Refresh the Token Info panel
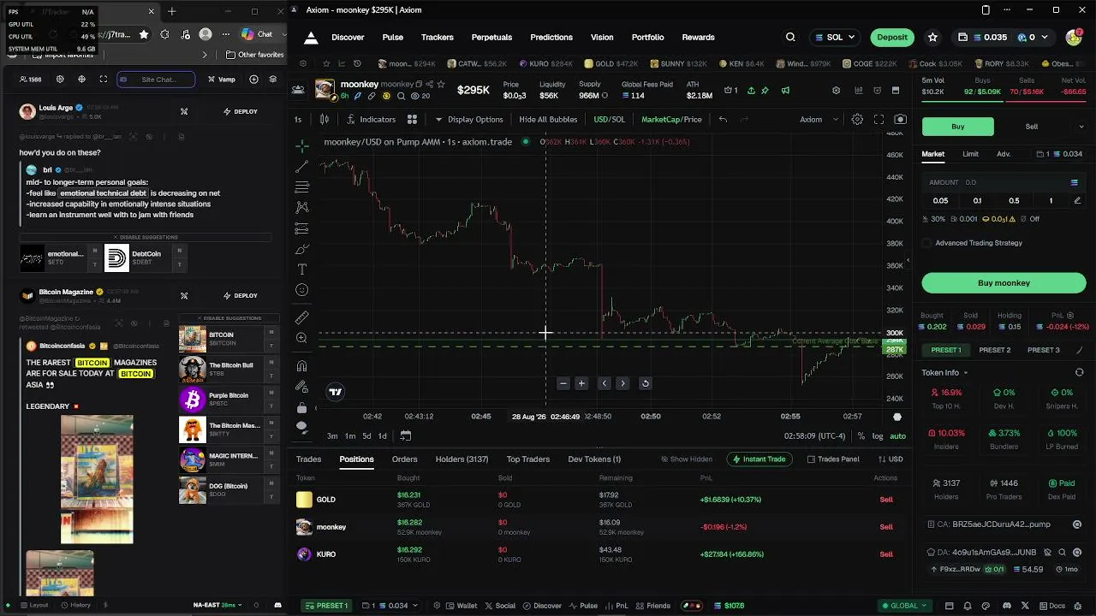This screenshot has width=1096, height=616. (x=1079, y=373)
